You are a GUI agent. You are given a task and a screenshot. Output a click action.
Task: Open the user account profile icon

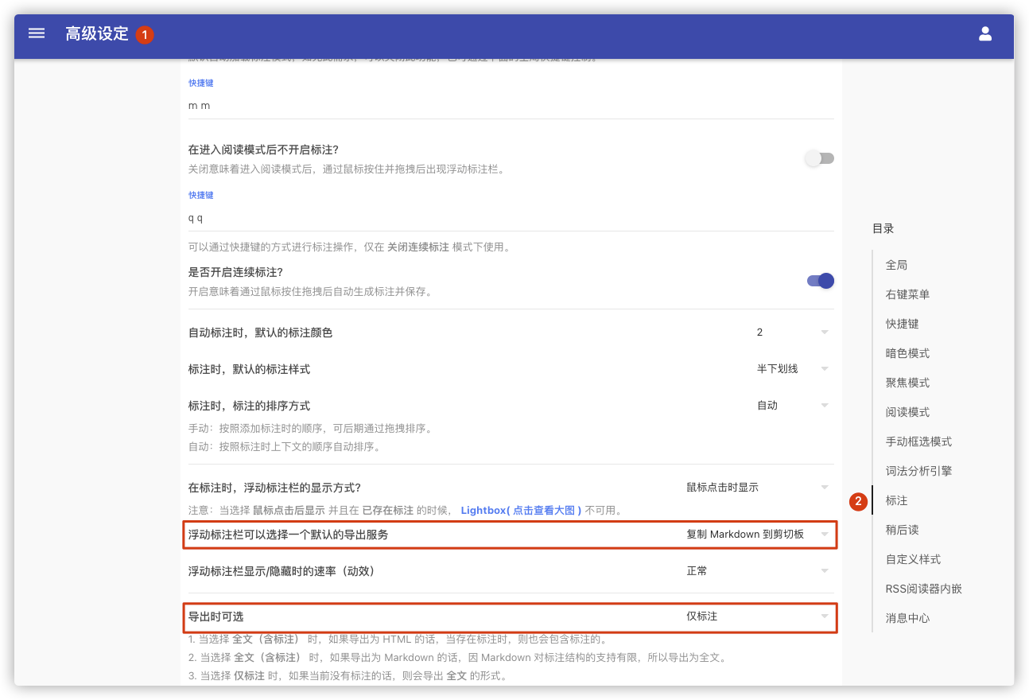985,33
